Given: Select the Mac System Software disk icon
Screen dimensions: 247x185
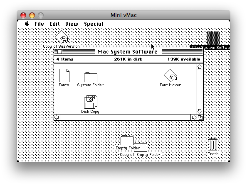Looking at the screenshot, I should pyautogui.click(x=213, y=38).
